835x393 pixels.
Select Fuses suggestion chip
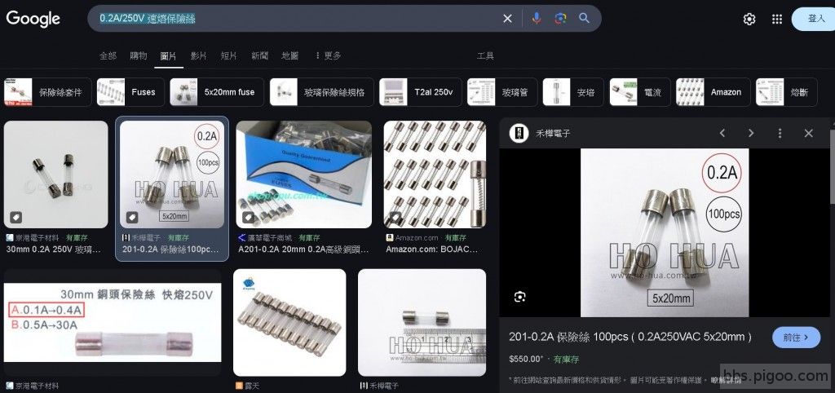tap(130, 92)
